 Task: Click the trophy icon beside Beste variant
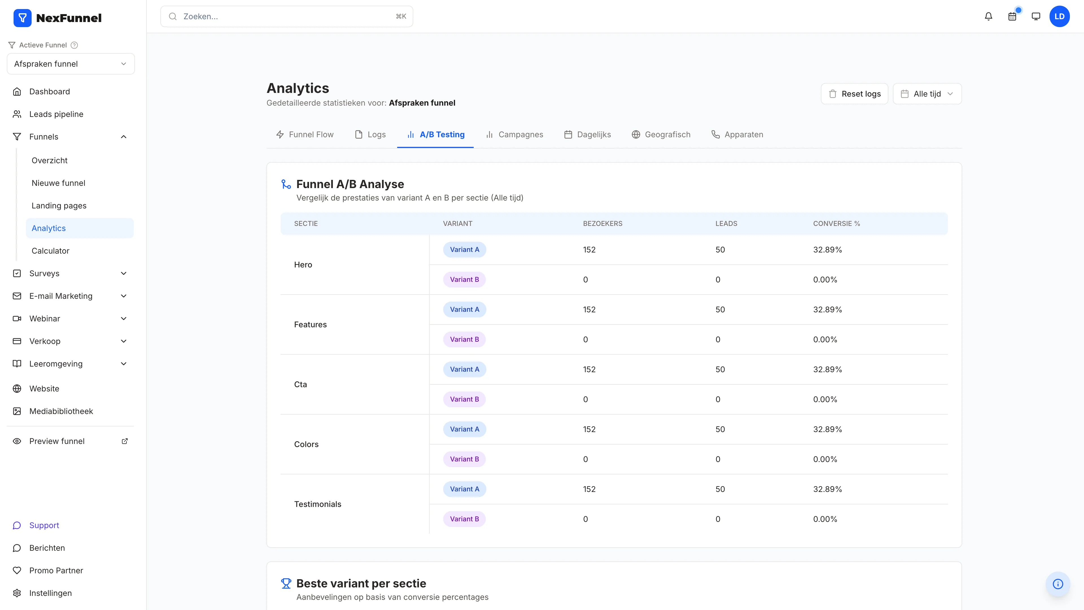tap(286, 583)
